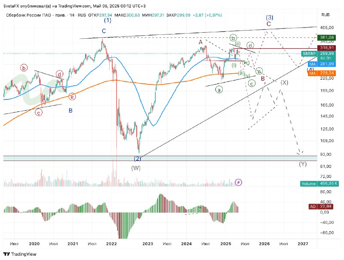The image size is (344, 260).
Task: Click 2021 on the time axis
Action: click(73, 244)
